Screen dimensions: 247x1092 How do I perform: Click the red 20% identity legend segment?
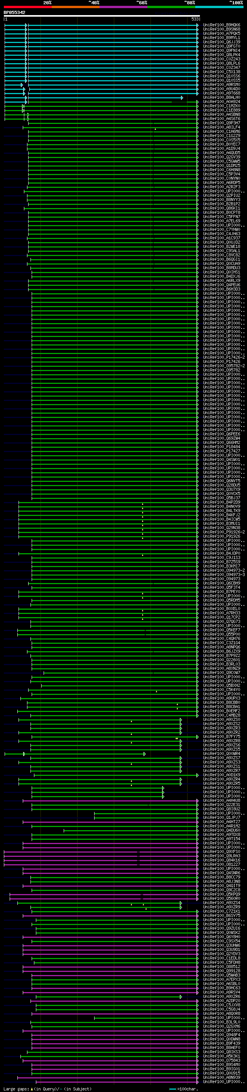tap(27, 7)
